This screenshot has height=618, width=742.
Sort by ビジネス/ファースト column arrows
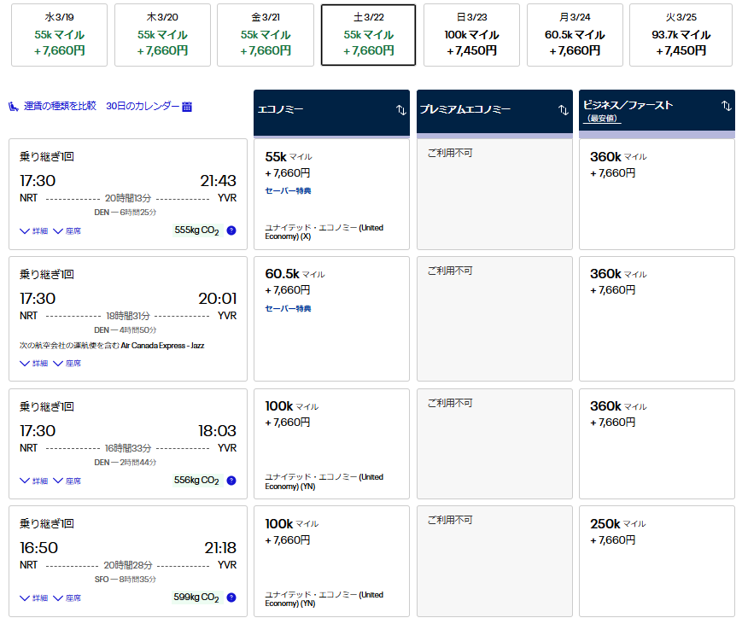[726, 106]
